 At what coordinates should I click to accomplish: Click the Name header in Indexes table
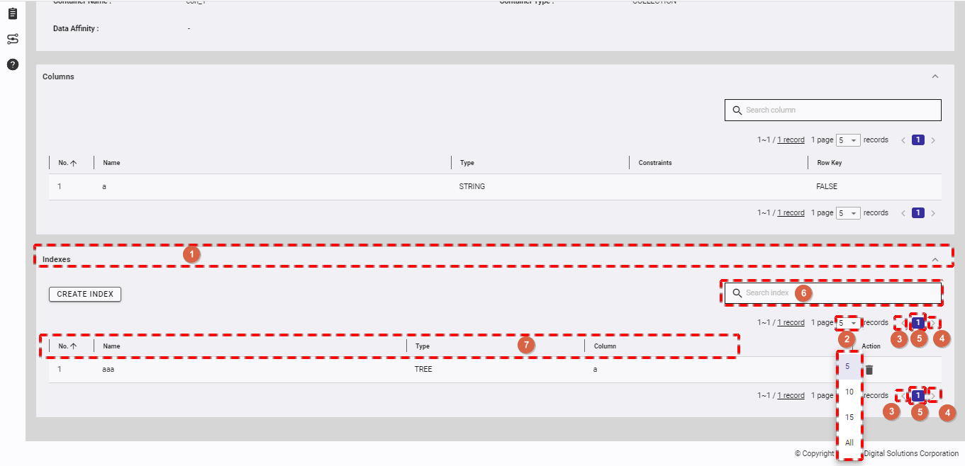click(x=111, y=346)
